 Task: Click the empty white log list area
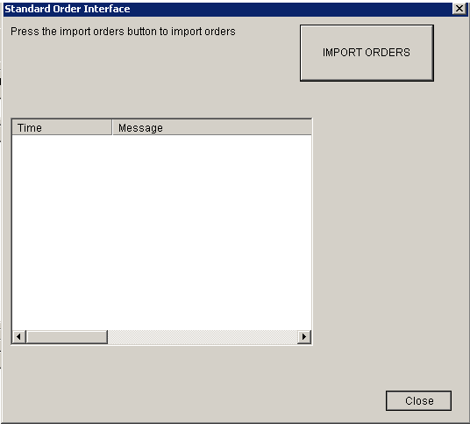[x=162, y=233]
